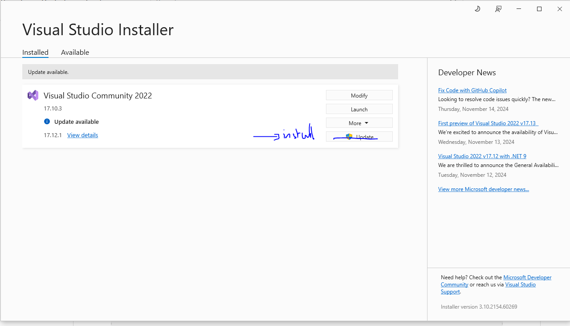Click the installed version 17.10.3 text
The width and height of the screenshot is (570, 326).
[x=53, y=108]
